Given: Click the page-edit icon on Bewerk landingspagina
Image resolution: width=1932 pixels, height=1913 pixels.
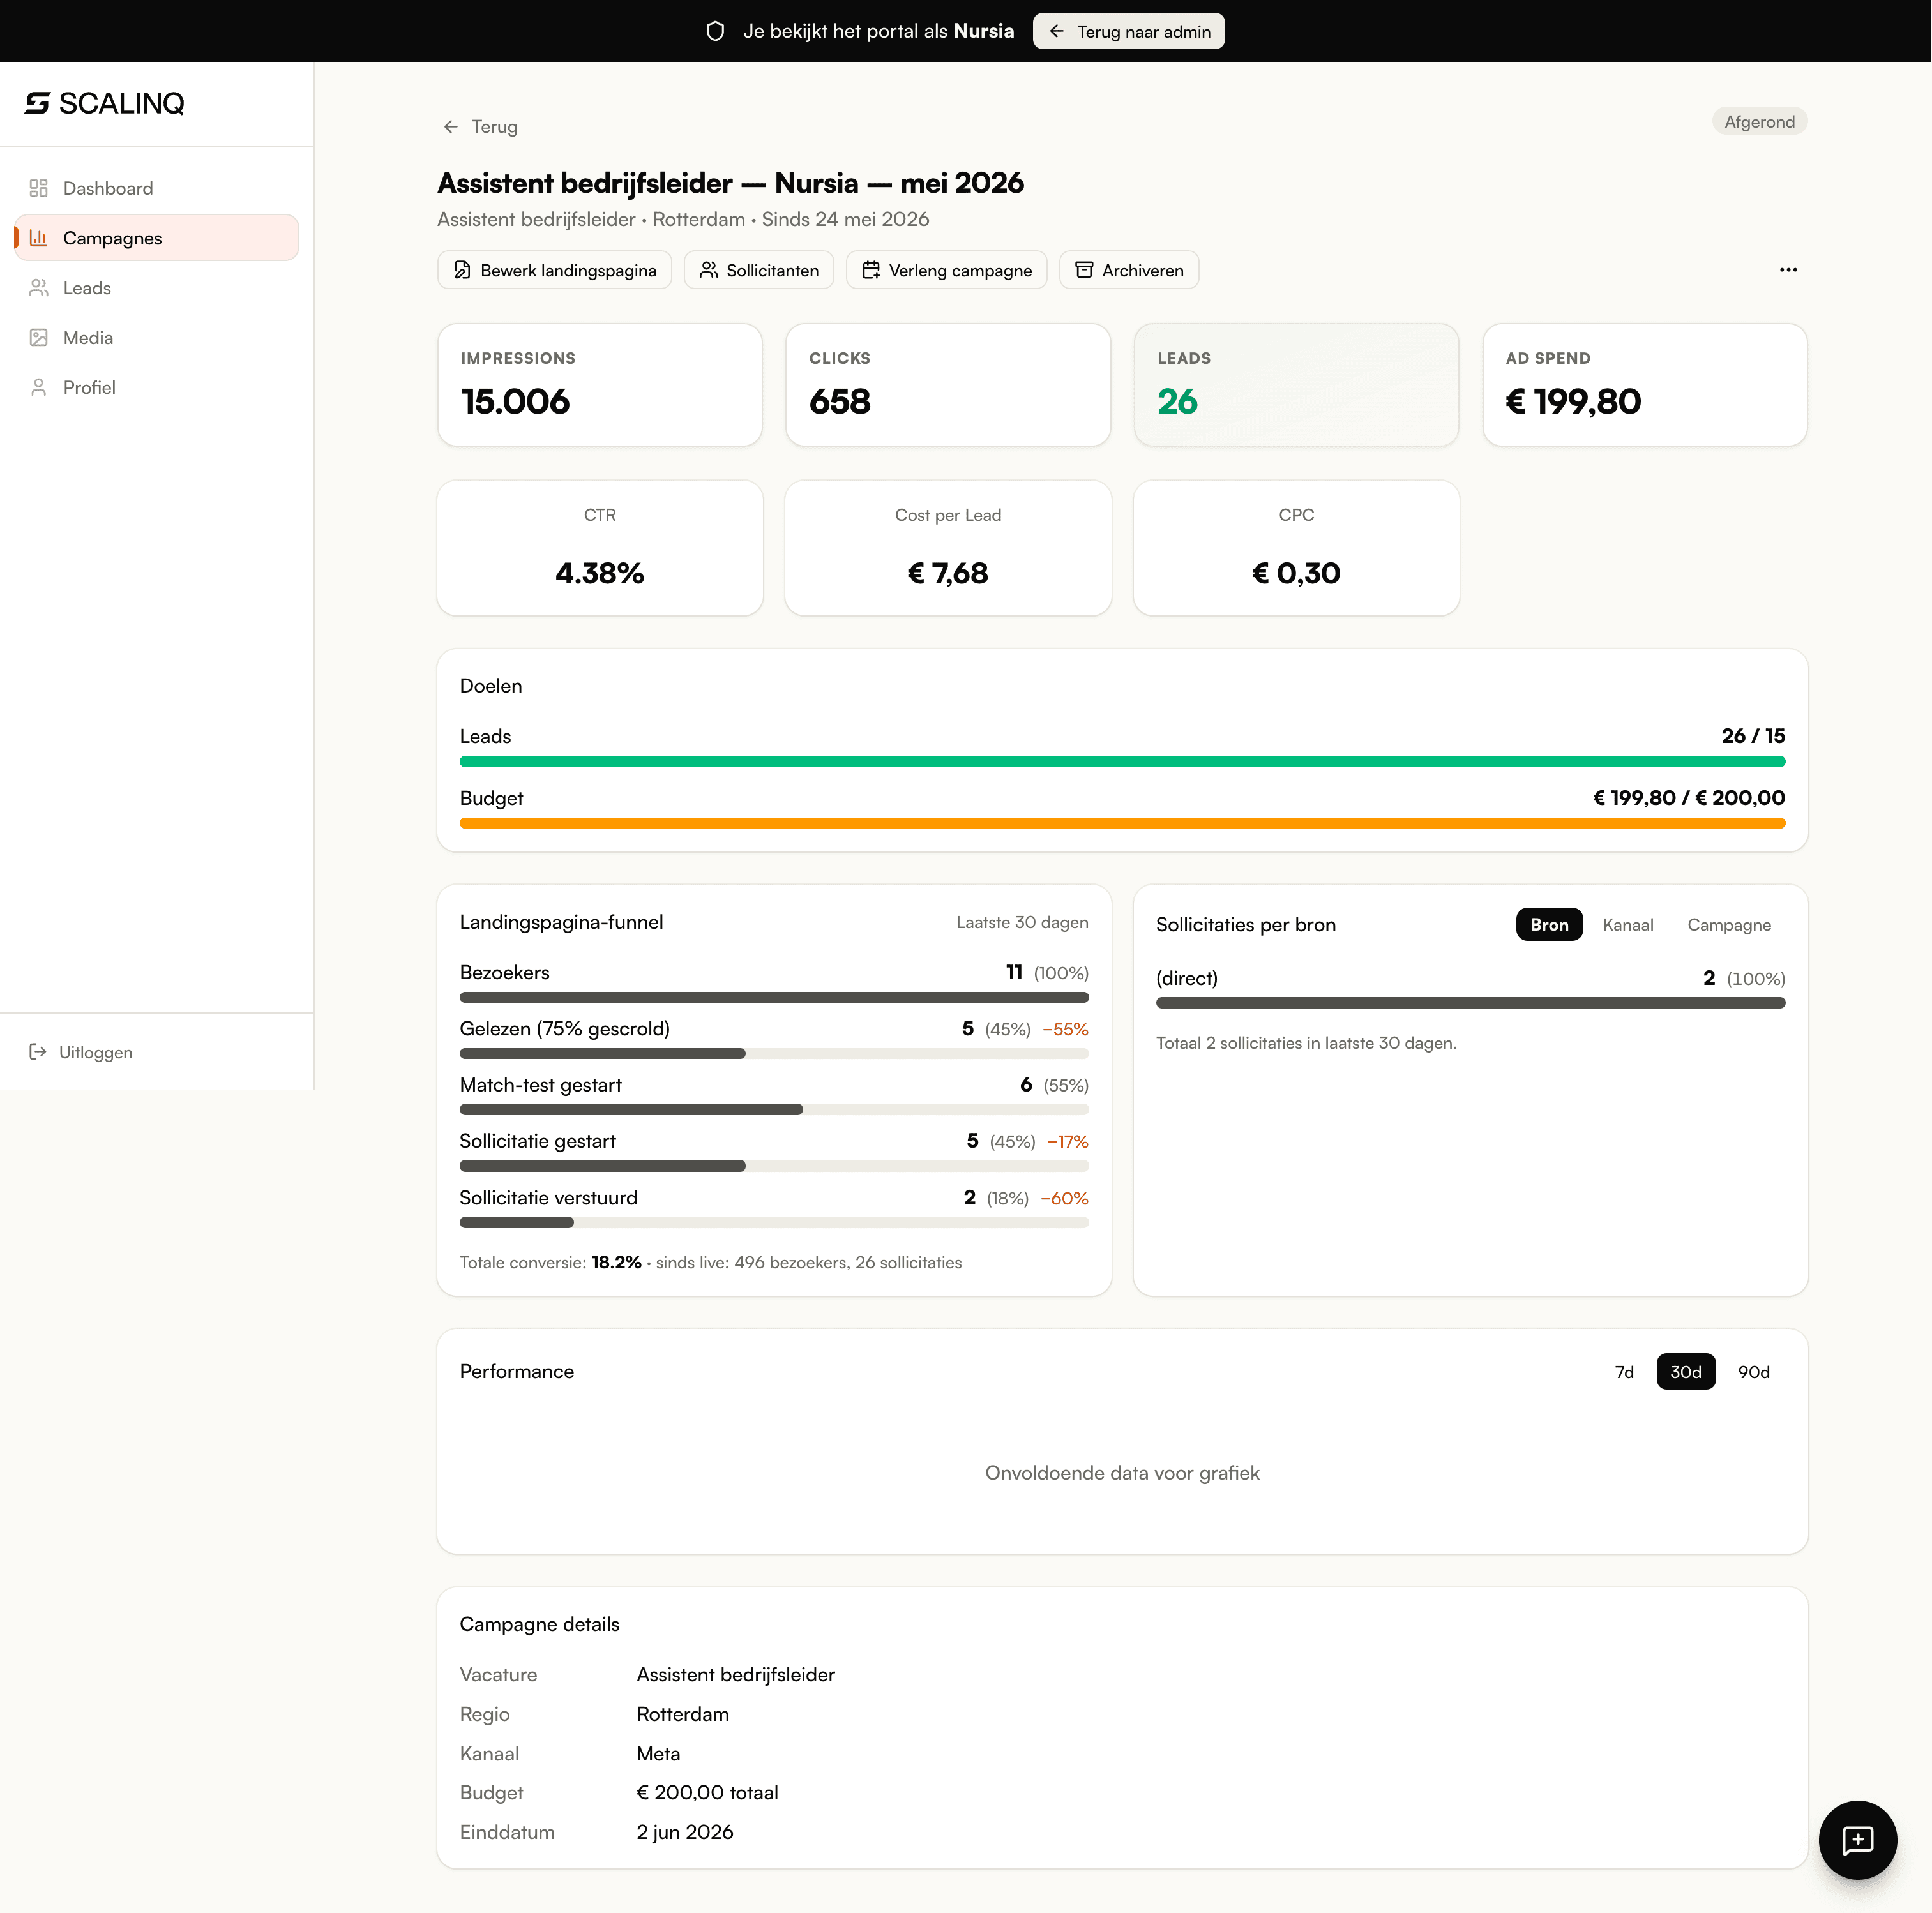Looking at the screenshot, I should coord(463,270).
